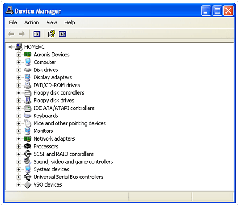Select the System devices label
Viewport: 239px width, 206px height.
point(51,169)
